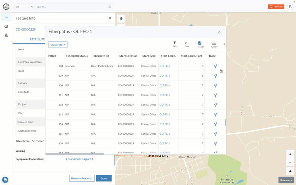Open the search options hamburger menu
This screenshot has height=185, width=296.
click(x=110, y=7)
